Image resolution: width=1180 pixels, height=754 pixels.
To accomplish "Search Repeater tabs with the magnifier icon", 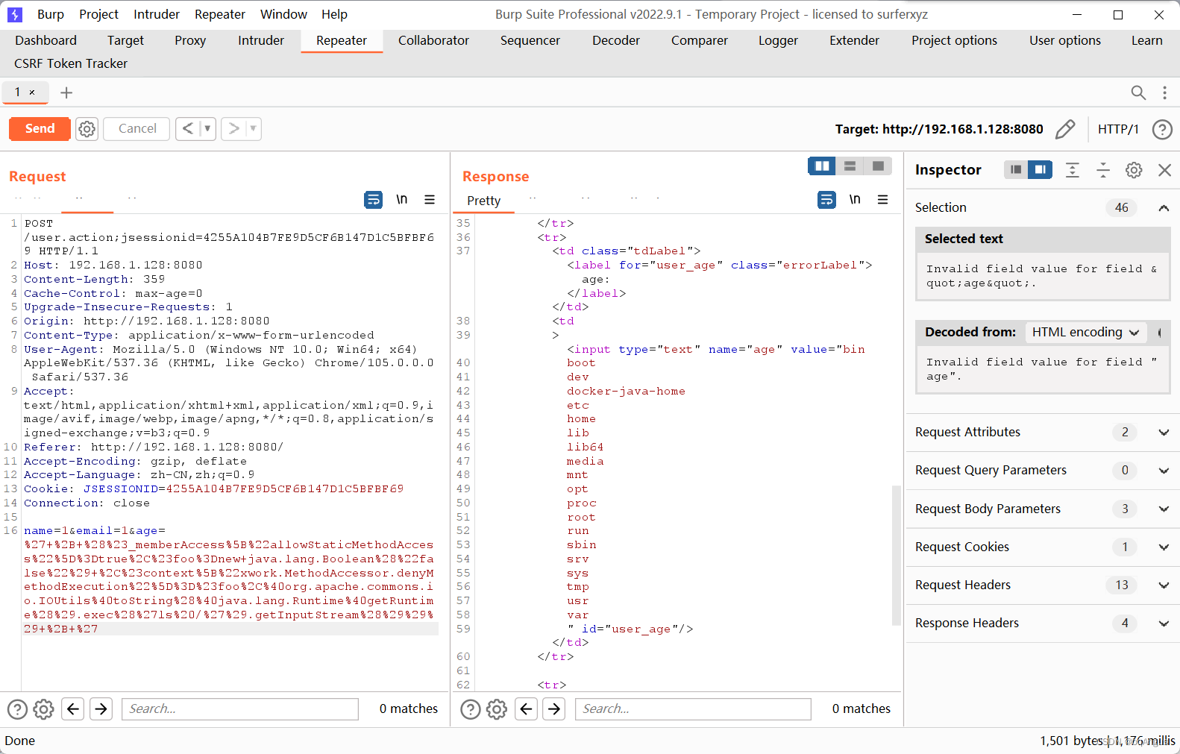I will 1138,92.
